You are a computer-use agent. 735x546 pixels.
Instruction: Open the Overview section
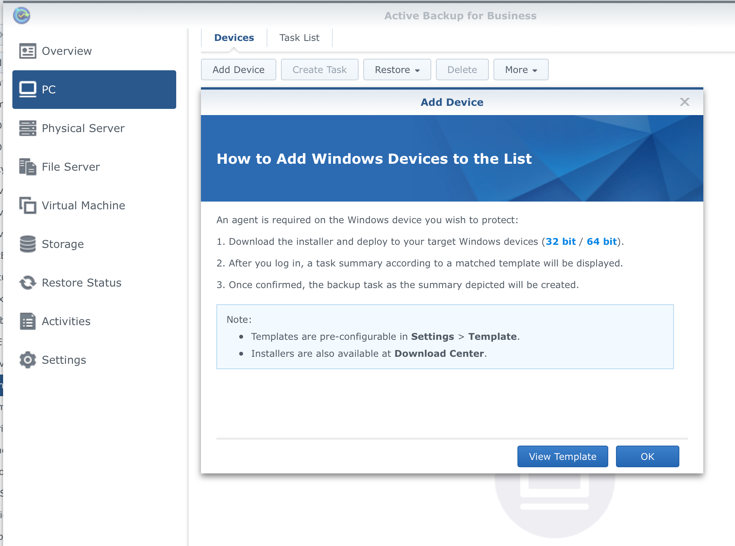point(94,51)
